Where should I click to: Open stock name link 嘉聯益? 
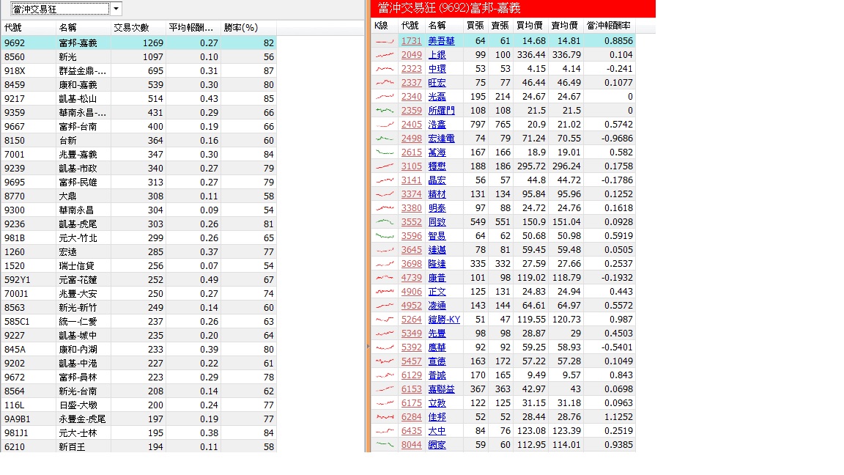point(441,389)
